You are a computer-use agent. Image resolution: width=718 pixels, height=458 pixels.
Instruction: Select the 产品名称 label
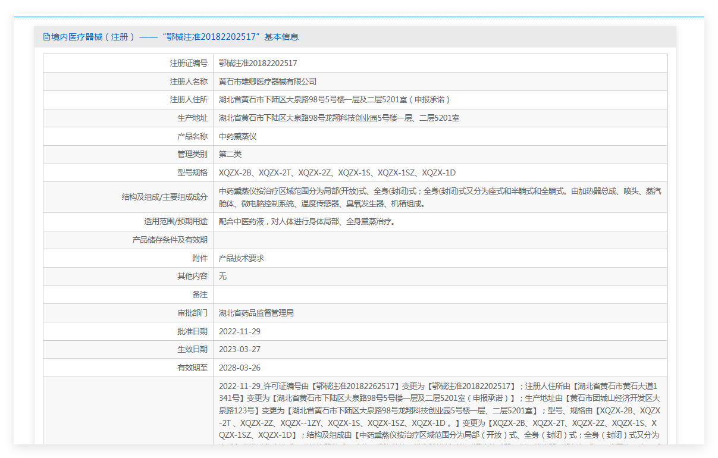click(192, 136)
